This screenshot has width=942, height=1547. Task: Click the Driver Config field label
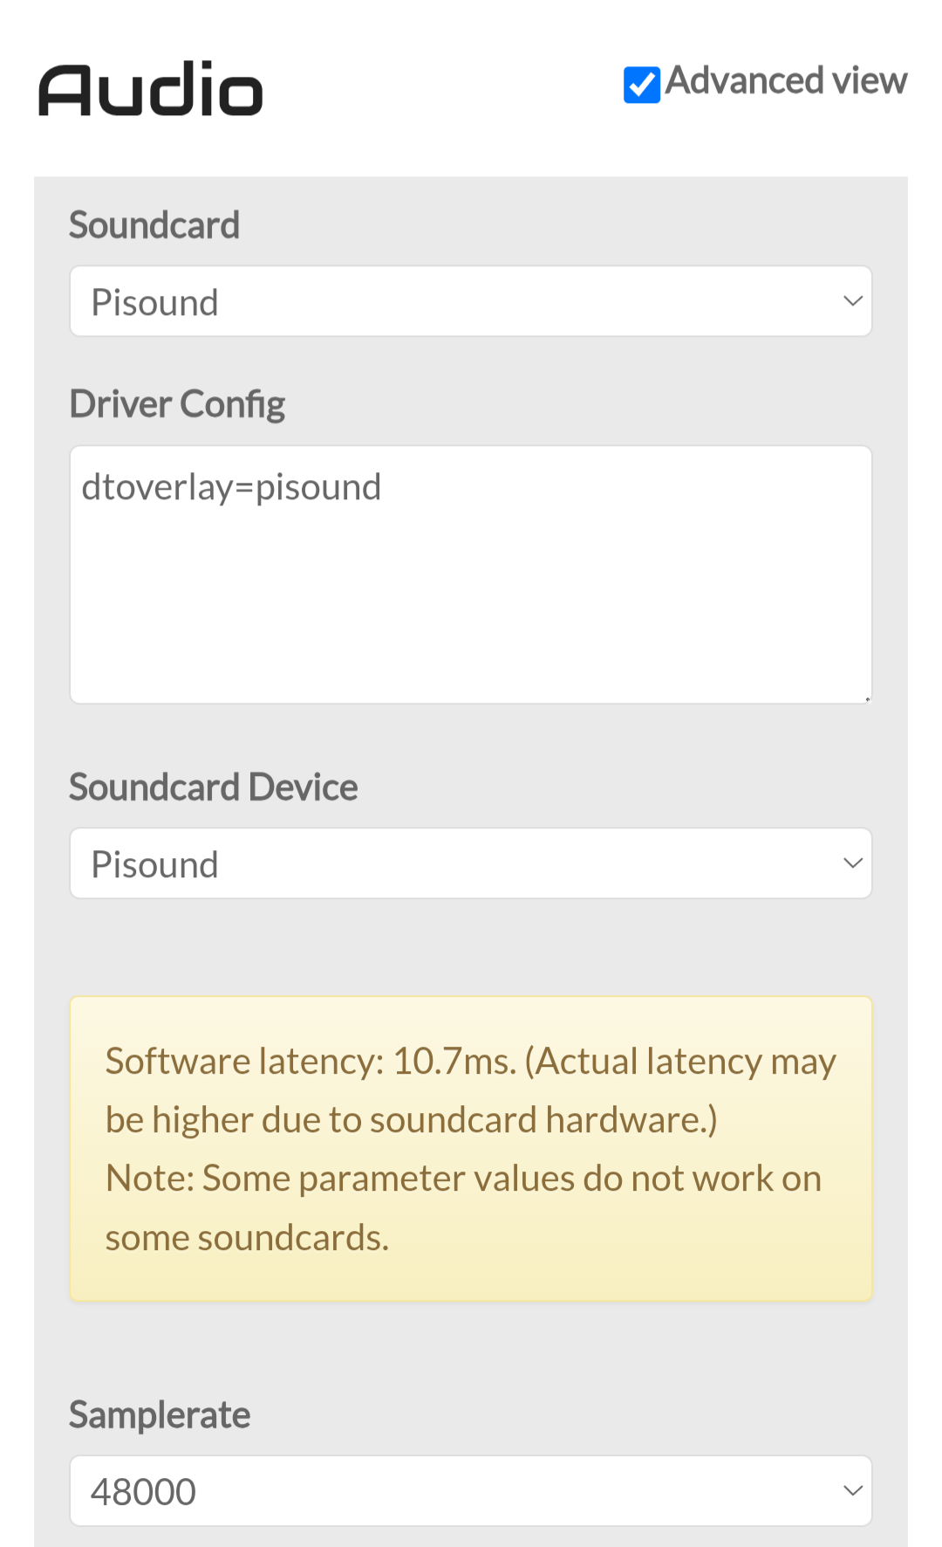(177, 404)
